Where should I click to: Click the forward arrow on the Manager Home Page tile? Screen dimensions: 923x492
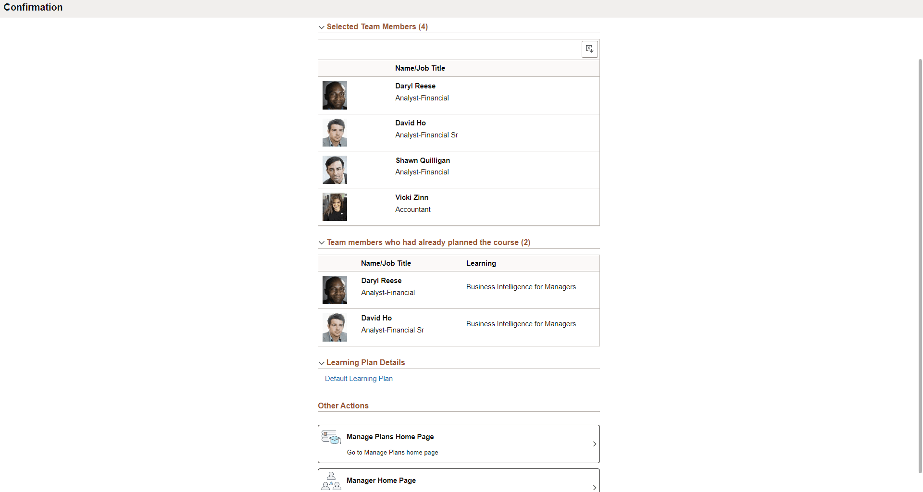(594, 487)
